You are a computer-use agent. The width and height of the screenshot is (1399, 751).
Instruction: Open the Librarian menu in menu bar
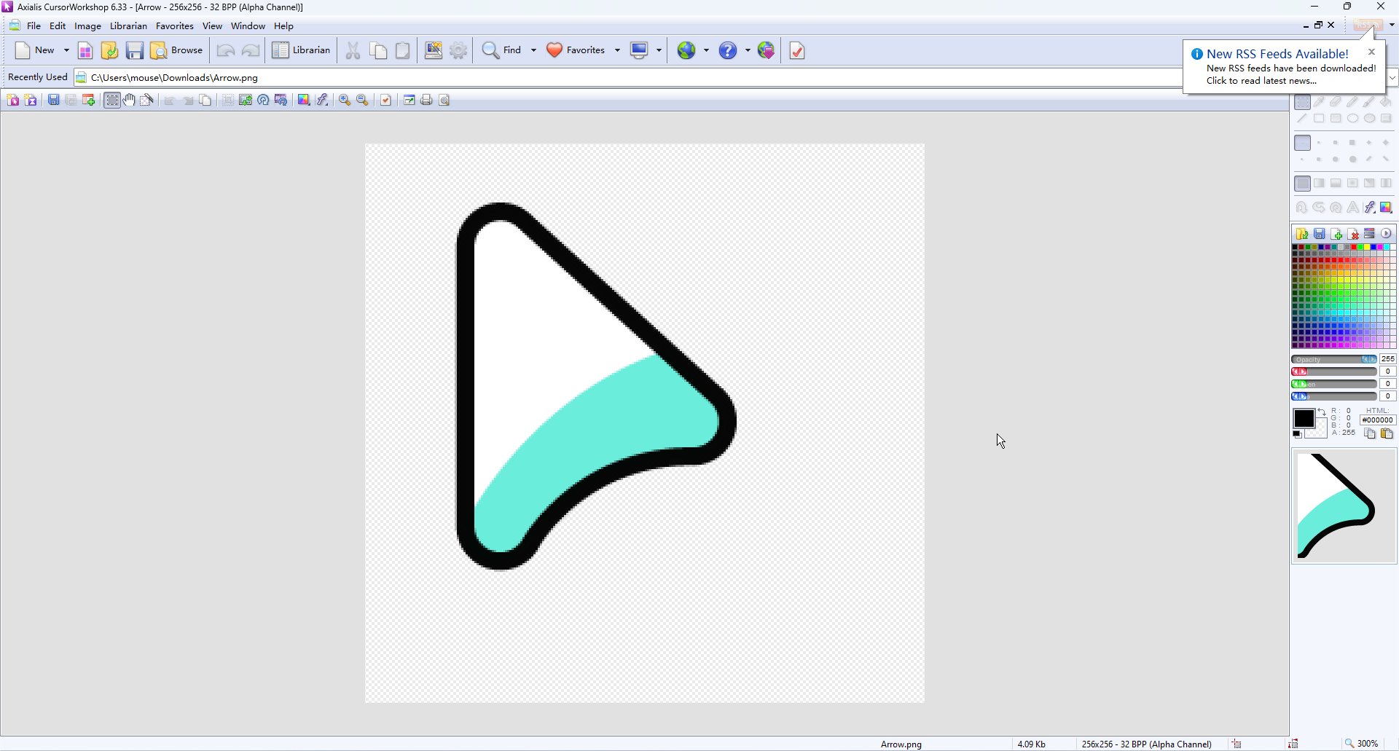pyautogui.click(x=128, y=26)
